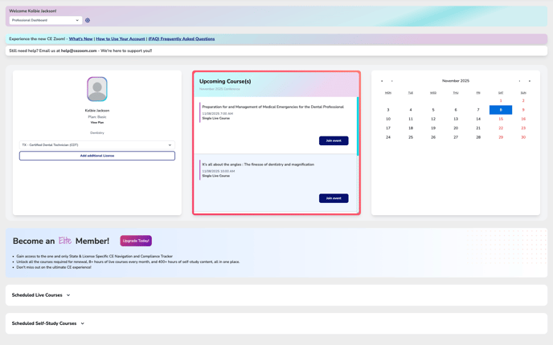The height and width of the screenshot is (345, 553).
Task: Click the Add additional License button
Action: [x=97, y=156]
